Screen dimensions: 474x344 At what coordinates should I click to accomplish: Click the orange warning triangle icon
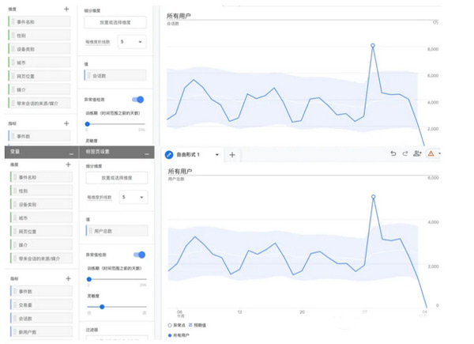(431, 153)
